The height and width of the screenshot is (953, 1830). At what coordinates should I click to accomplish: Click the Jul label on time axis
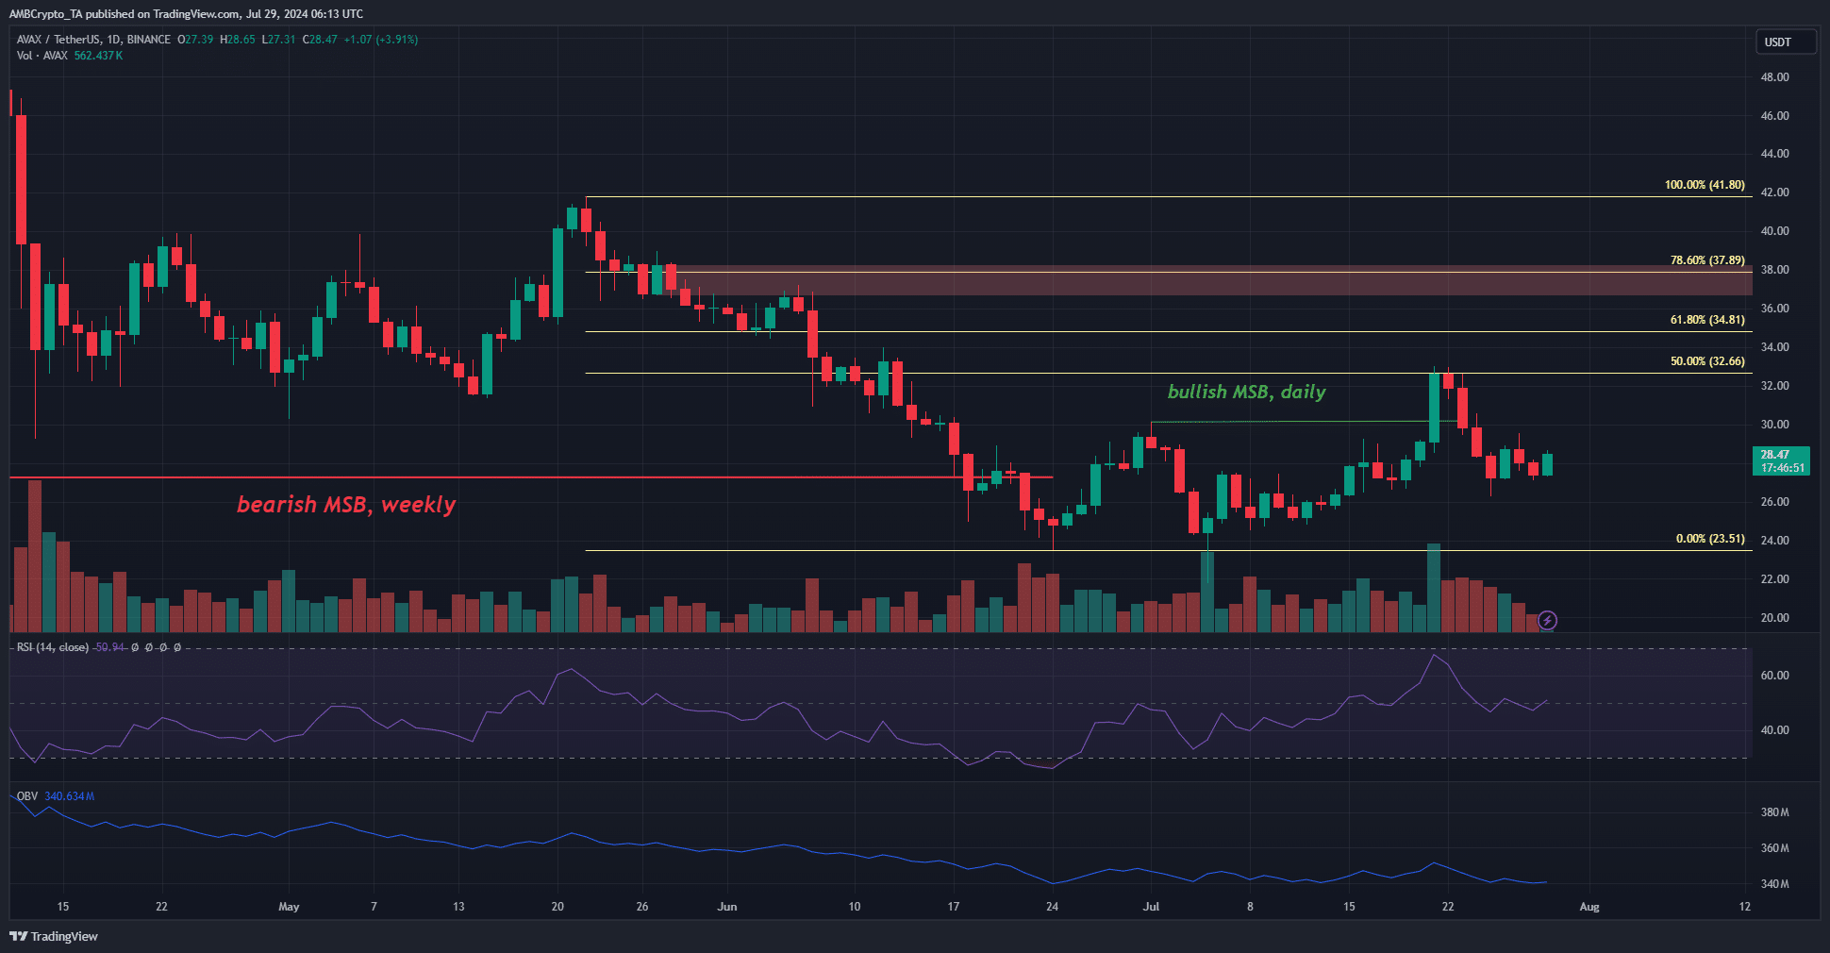tap(1151, 907)
